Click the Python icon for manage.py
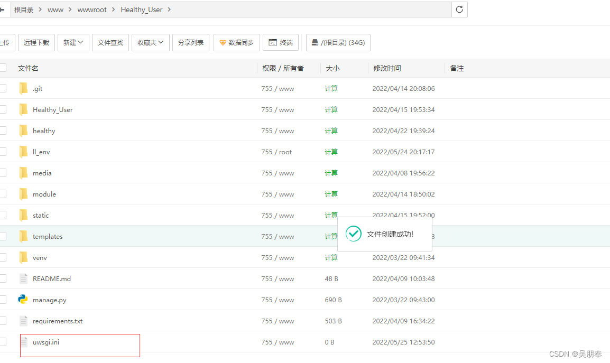Viewport: 610px width, 363px height. coord(23,299)
